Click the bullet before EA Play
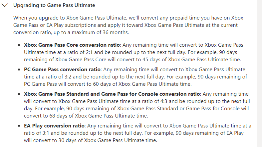262x147 pixels. (19, 126)
